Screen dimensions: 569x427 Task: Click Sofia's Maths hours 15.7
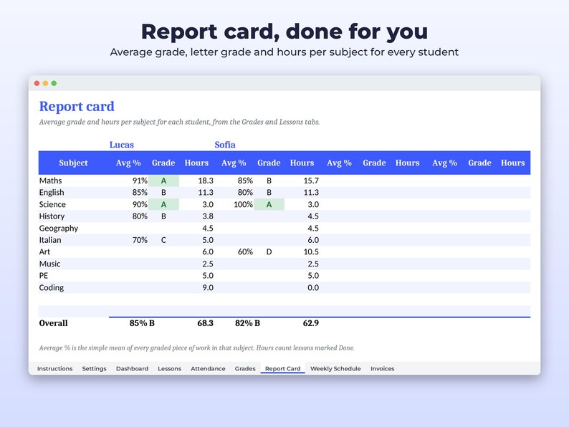311,181
